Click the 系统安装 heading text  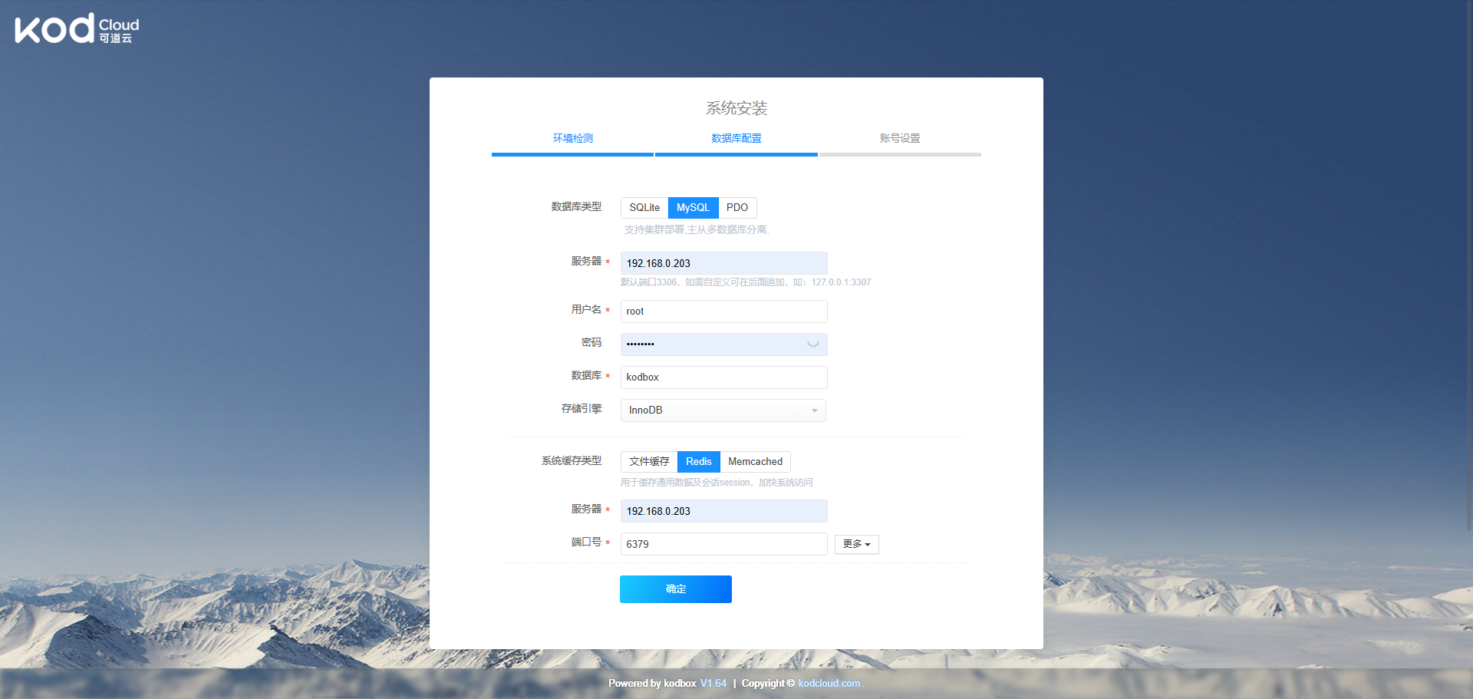pyautogui.click(x=736, y=108)
